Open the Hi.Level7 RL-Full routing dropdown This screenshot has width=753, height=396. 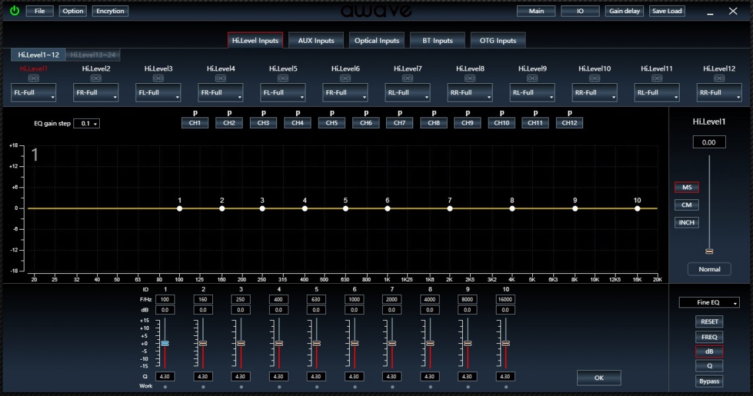click(x=407, y=92)
